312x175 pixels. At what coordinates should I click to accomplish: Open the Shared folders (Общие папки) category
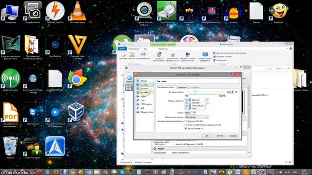coord(145,112)
